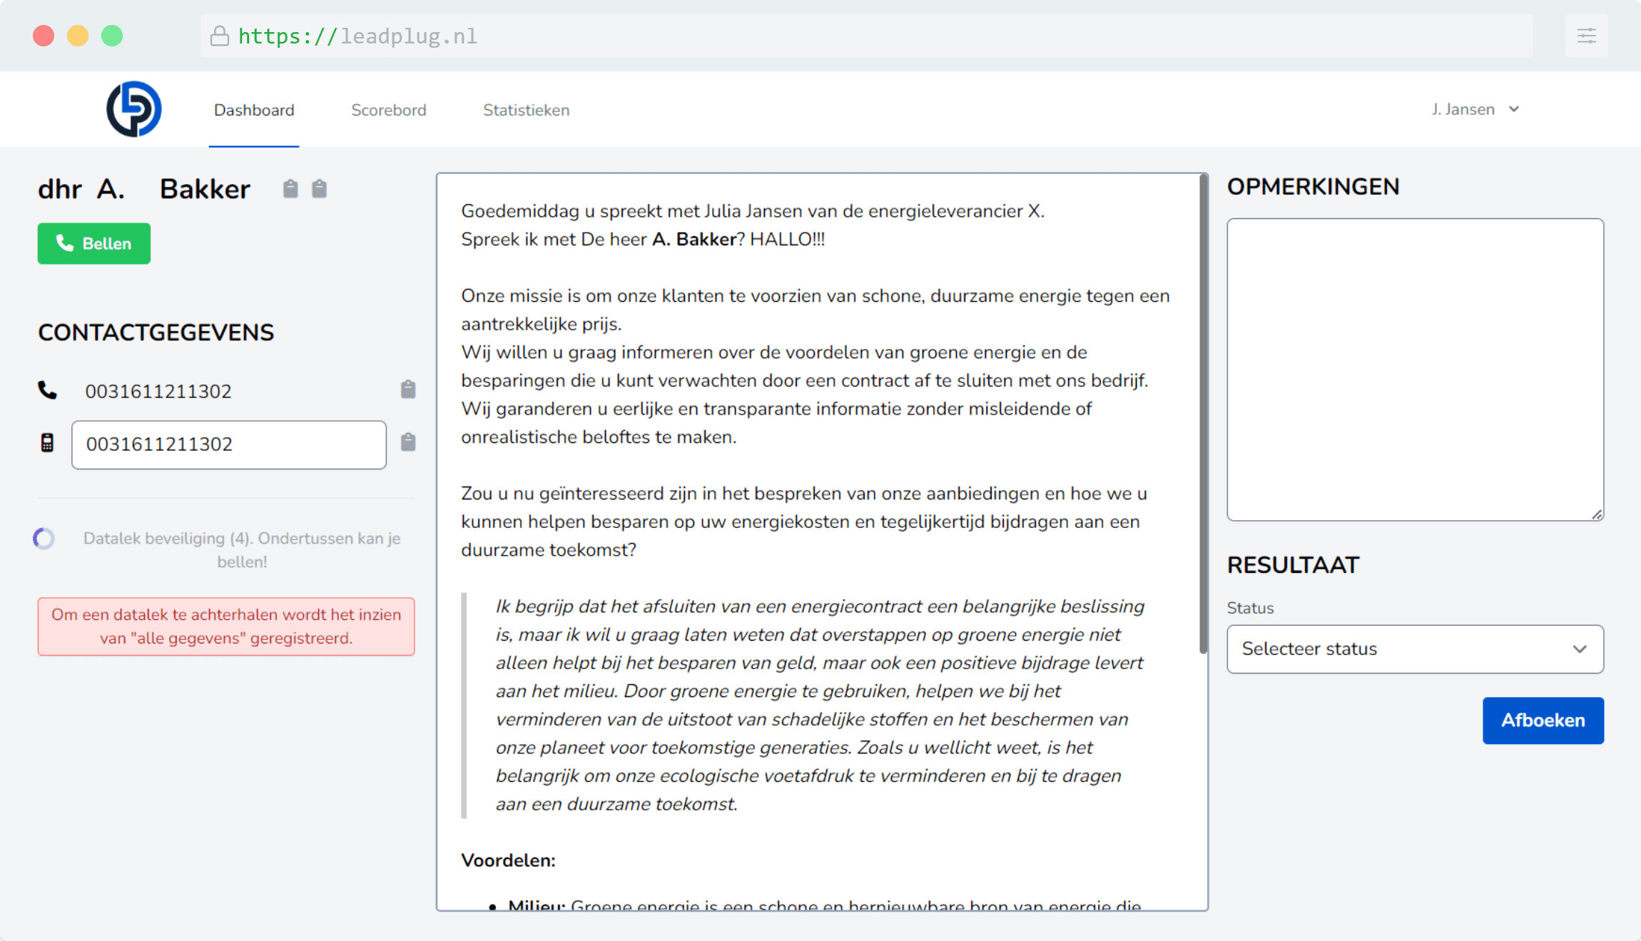Click the mobile number input field
Image resolution: width=1641 pixels, height=941 pixels.
tap(228, 444)
